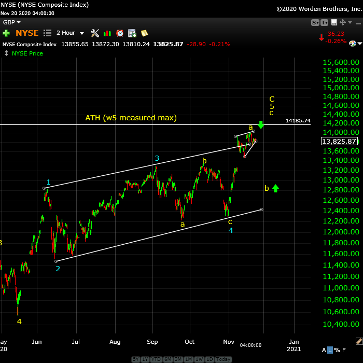Image resolution: width=363 pixels, height=363 pixels.
Task: Click the 13855.65 open value
Action: click(x=75, y=44)
